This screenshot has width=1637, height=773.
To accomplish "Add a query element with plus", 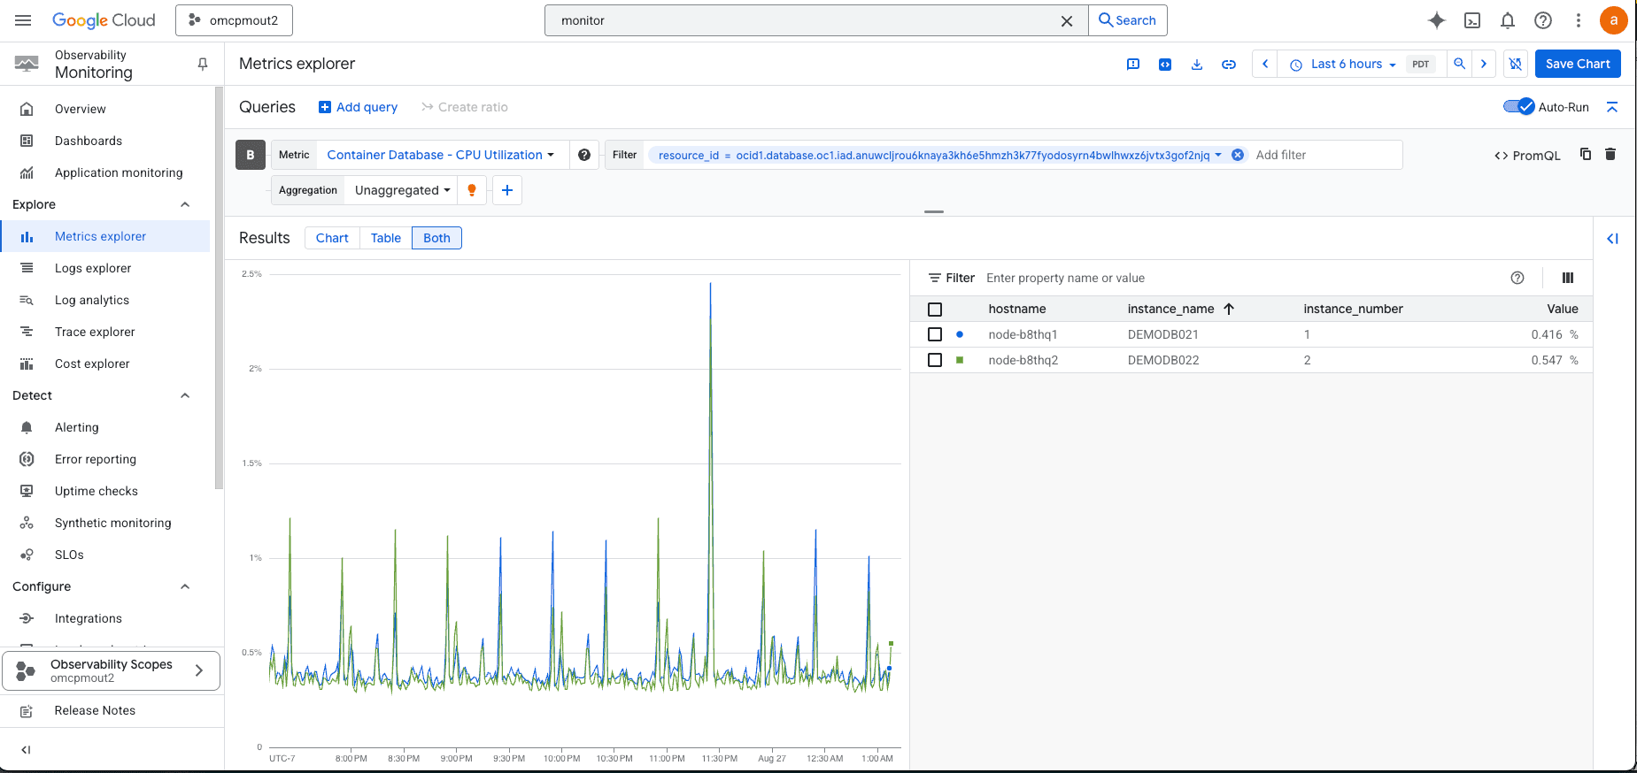I will point(507,190).
